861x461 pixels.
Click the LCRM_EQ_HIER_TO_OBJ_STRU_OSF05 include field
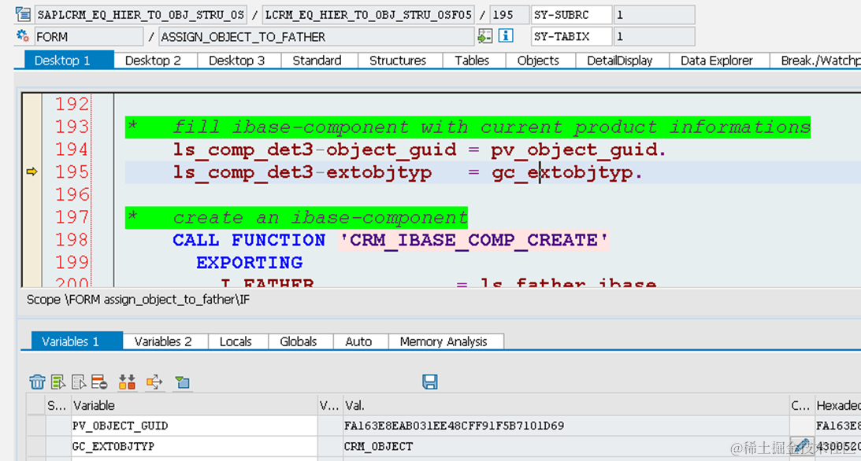(x=368, y=15)
